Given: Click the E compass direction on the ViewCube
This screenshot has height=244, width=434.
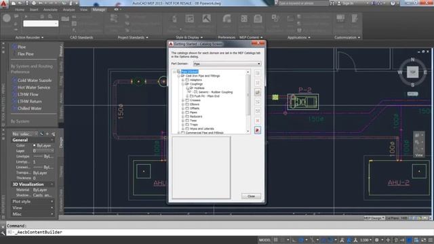Looking at the screenshot, I should click(425, 73).
